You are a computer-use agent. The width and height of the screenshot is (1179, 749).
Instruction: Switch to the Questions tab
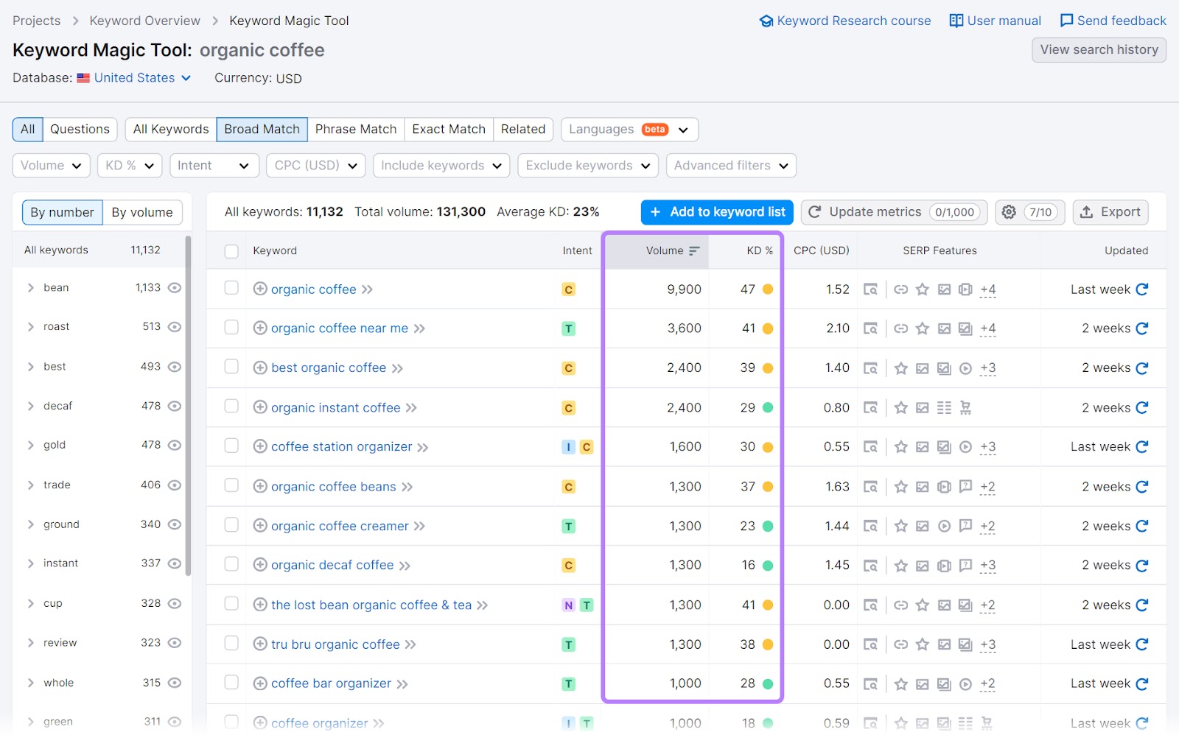80,130
